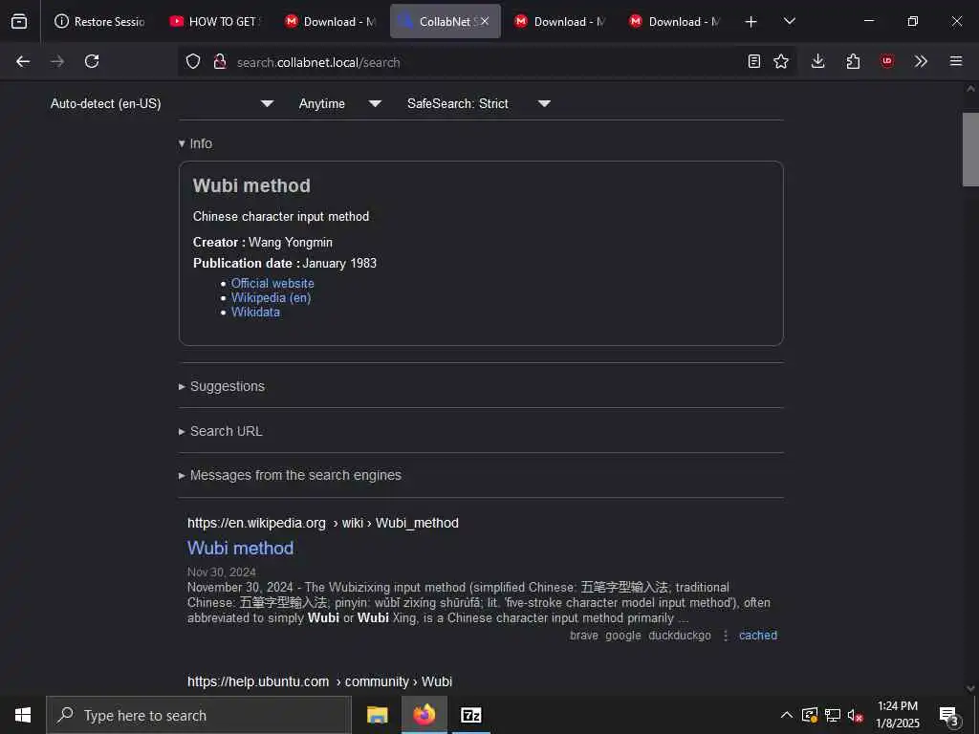The width and height of the screenshot is (979, 734).
Task: Click the security warning tray icon
Action: tap(810, 715)
